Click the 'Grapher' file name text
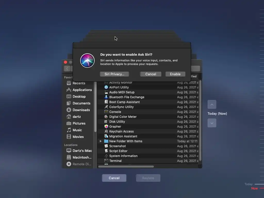The height and width of the screenshot is (198, 264). pos(115,126)
